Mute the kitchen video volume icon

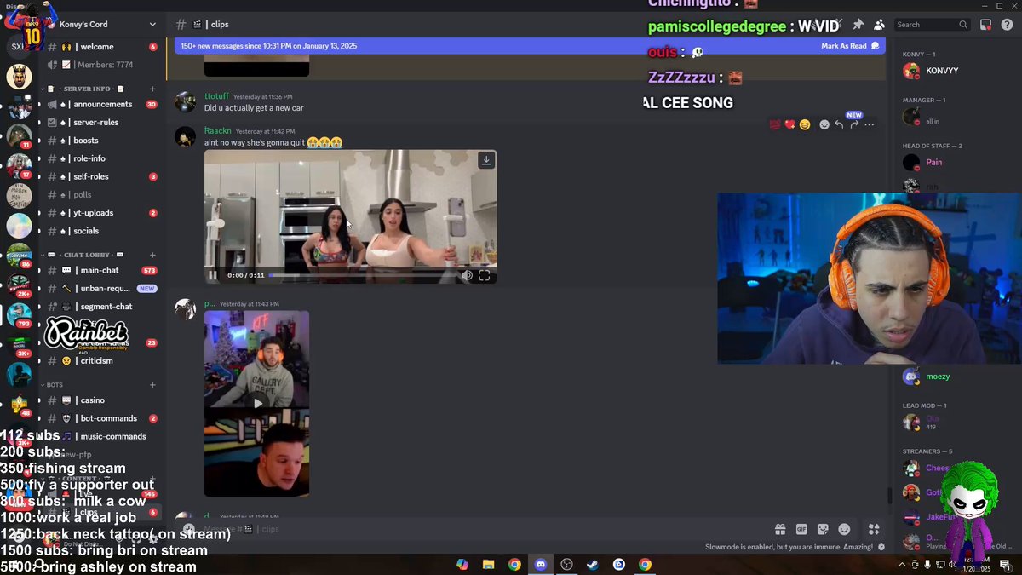pos(467,275)
